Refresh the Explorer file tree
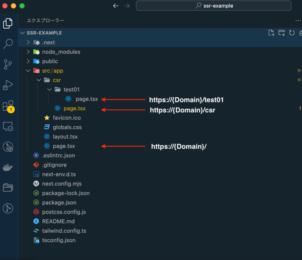This screenshot has width=302, height=260. click(292, 33)
